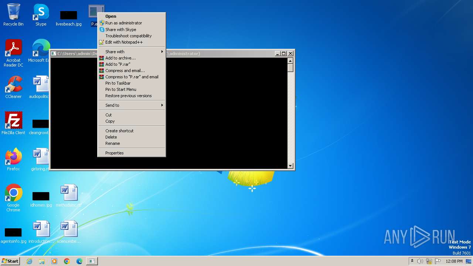473x266 pixels.
Task: Choose Cut in context menu
Action: point(132,115)
